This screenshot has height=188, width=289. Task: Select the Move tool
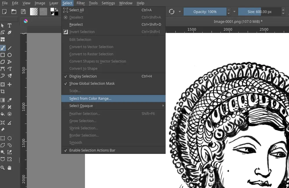[x=10, y=84]
